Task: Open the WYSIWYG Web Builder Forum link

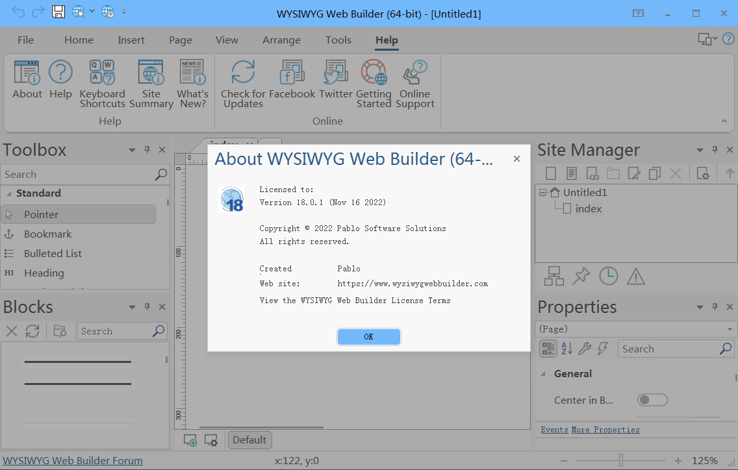Action: (73, 461)
